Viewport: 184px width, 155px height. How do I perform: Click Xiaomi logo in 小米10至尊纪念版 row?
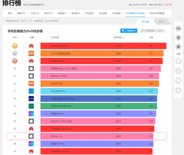pos(31,53)
